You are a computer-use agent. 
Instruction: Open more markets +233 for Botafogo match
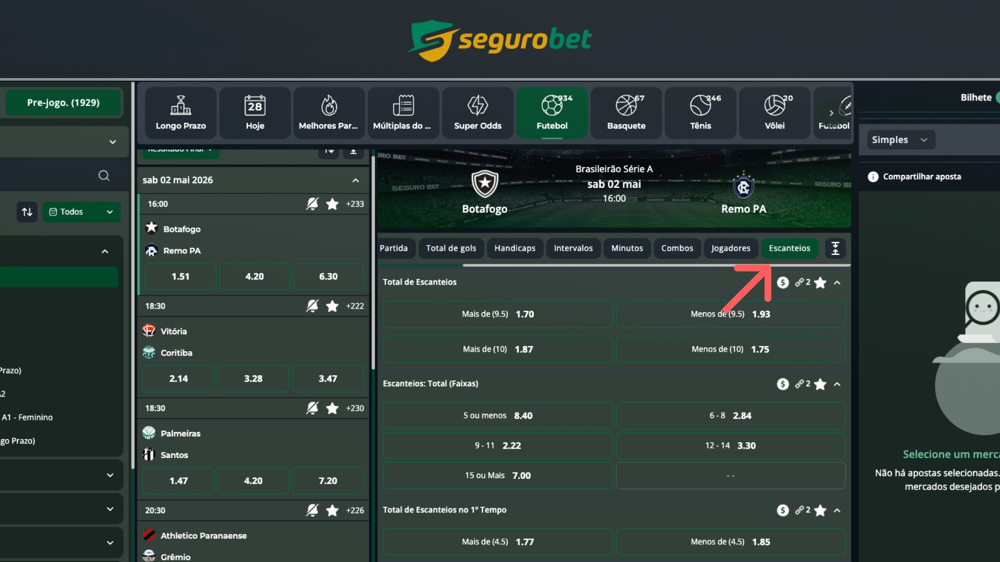[355, 204]
